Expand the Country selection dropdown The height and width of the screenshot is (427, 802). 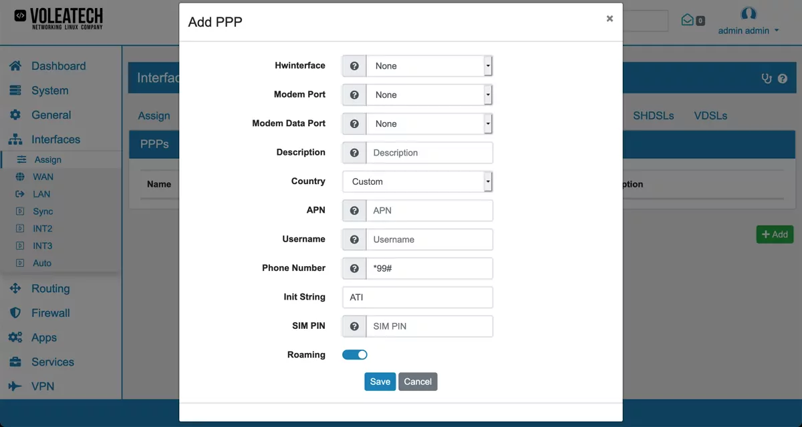click(417, 181)
